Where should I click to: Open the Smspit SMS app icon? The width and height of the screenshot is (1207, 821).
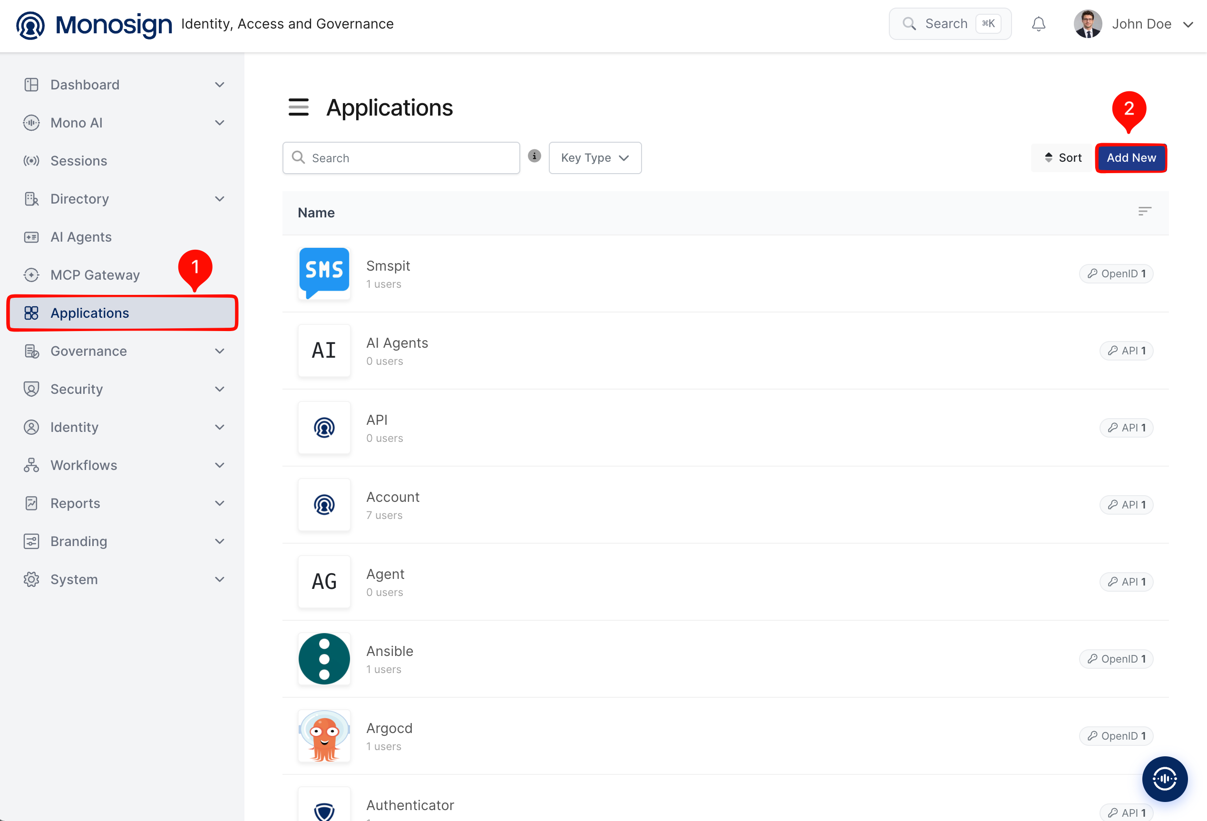[324, 274]
